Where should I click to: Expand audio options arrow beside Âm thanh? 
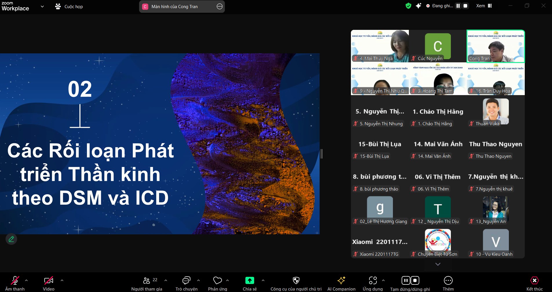click(26, 280)
